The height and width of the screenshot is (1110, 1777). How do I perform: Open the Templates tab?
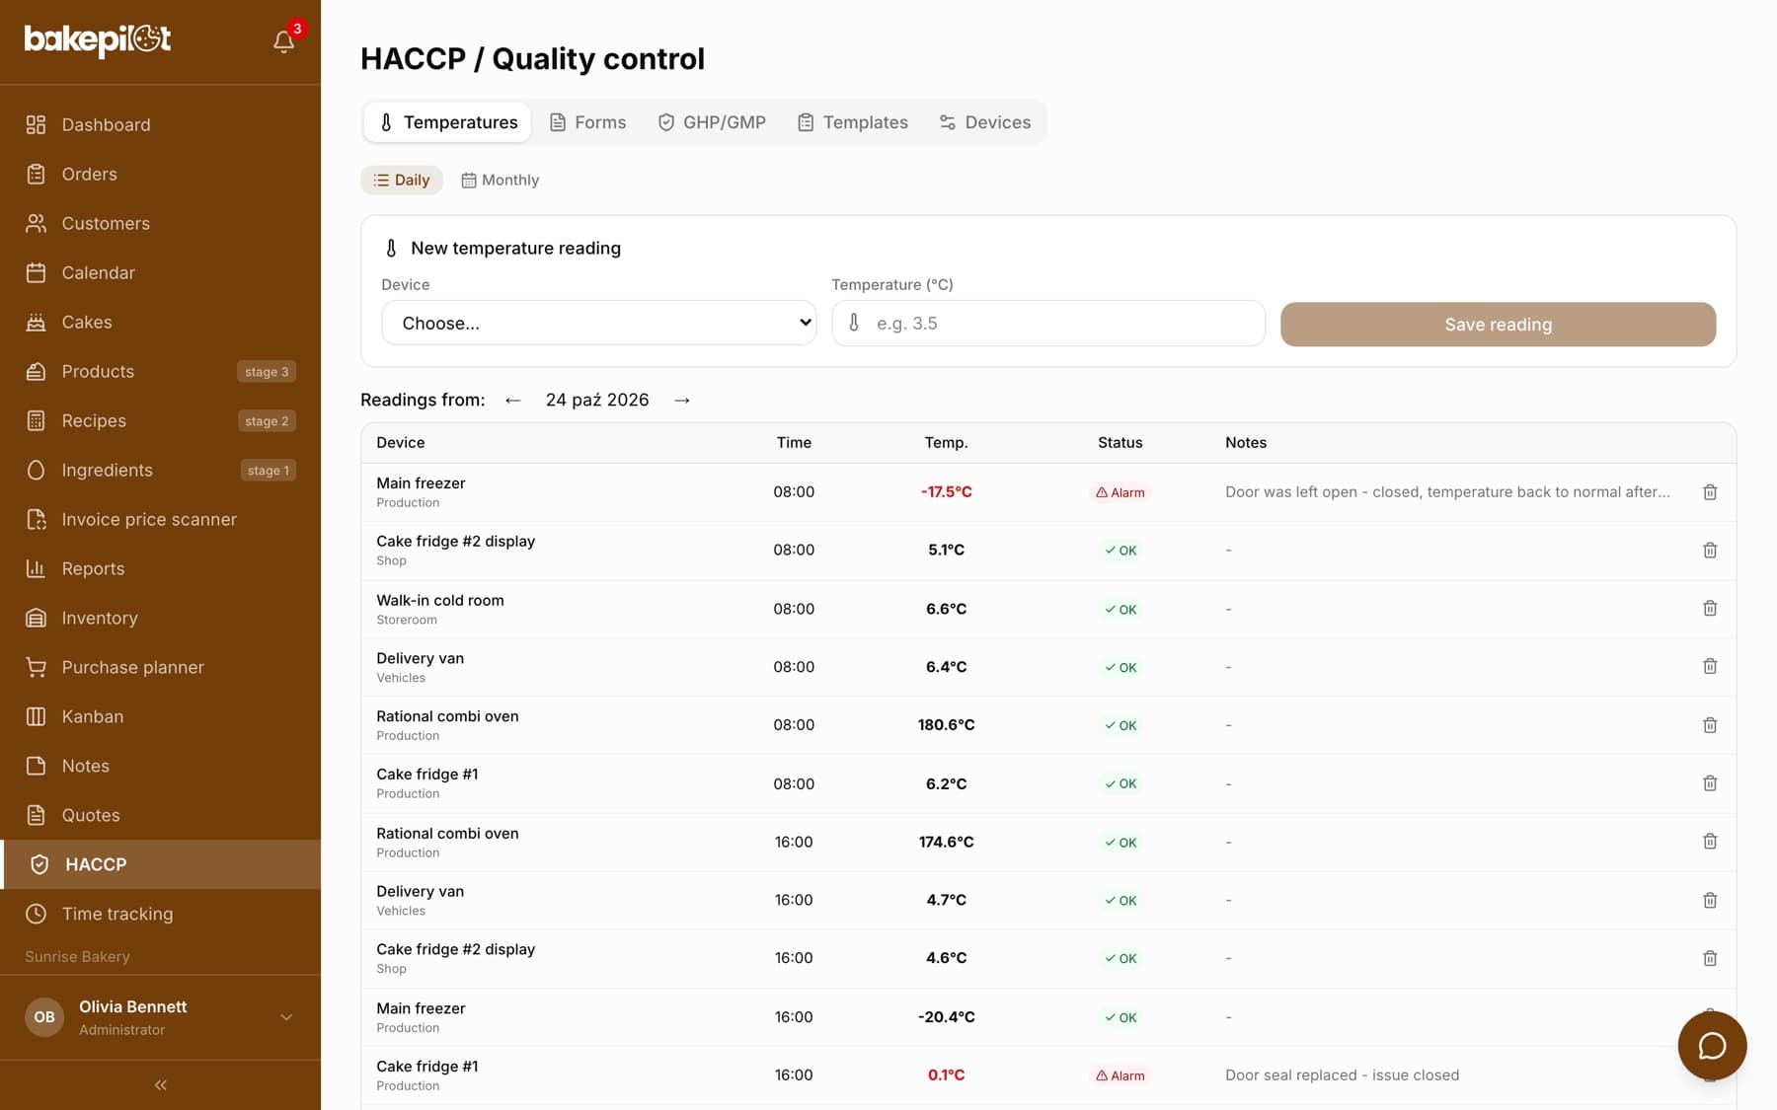click(x=853, y=122)
